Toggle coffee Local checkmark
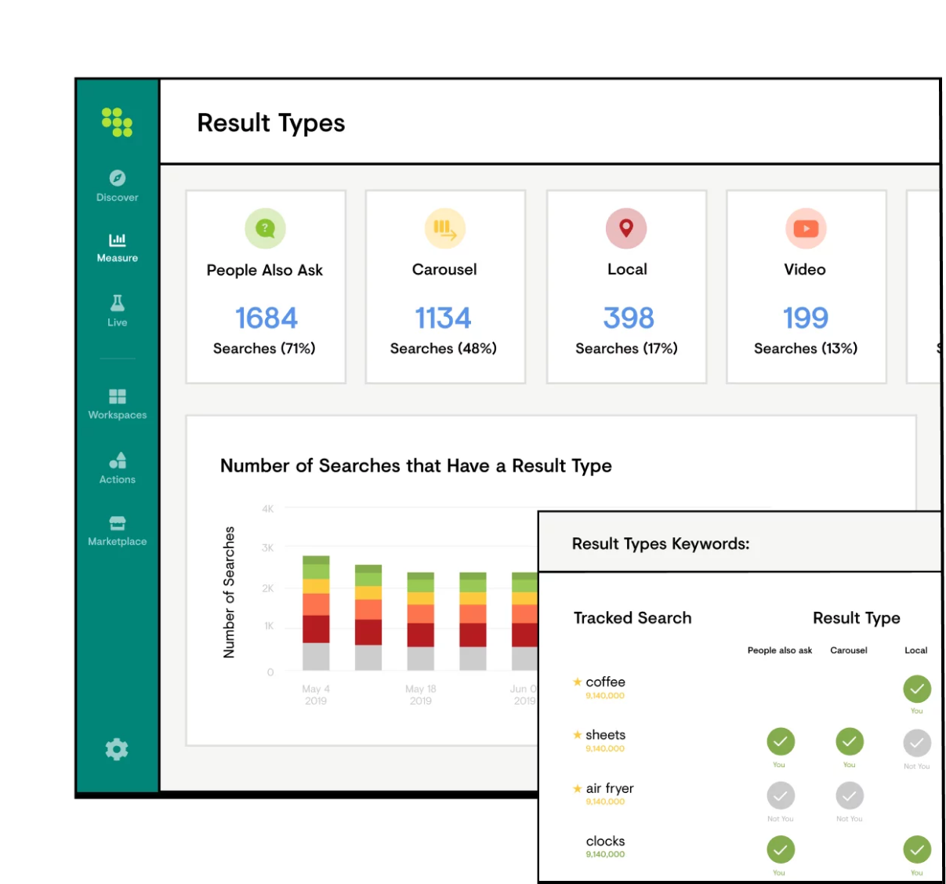The height and width of the screenshot is (884, 946). click(x=917, y=689)
